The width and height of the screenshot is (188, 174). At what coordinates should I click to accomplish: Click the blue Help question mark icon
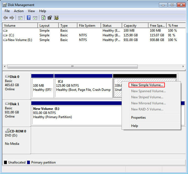tap(29, 18)
